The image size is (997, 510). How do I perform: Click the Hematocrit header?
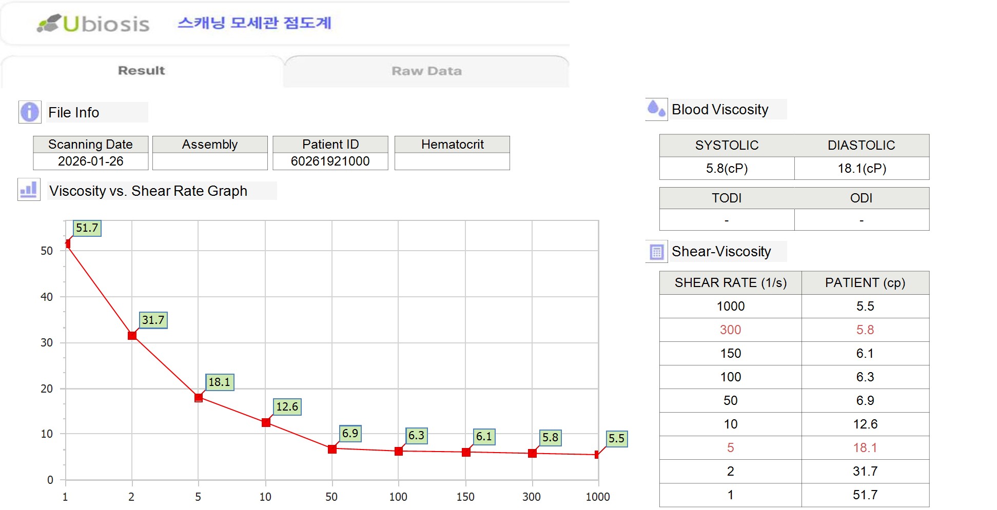coord(452,145)
